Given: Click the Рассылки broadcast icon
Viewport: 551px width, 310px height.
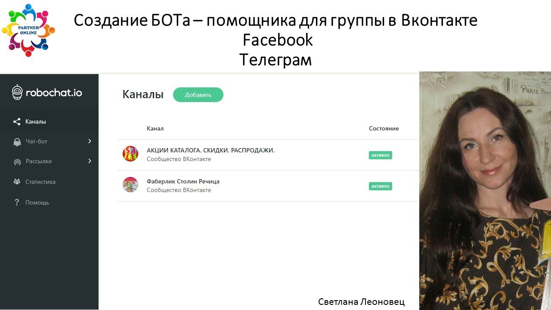Looking at the screenshot, I should point(17,162).
